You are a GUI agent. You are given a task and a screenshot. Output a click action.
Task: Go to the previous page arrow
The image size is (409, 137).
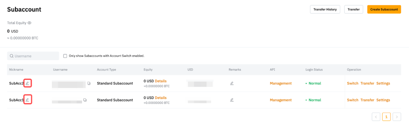(376, 117)
